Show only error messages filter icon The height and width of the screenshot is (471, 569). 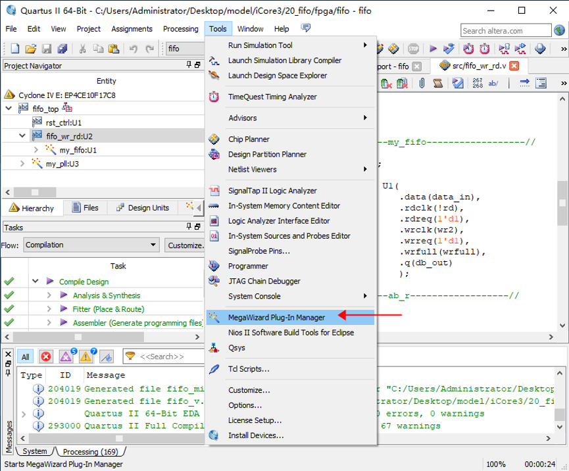(x=46, y=357)
